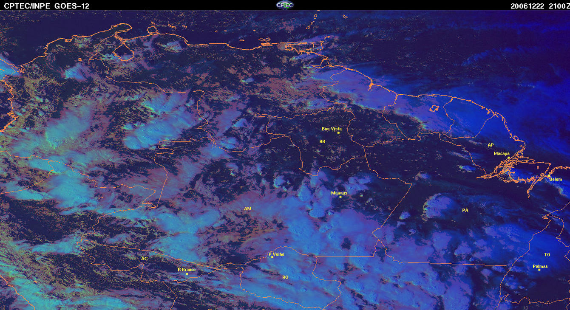The width and height of the screenshot is (570, 310).
Task: Click the P Velho city marker dot
Action: [272, 257]
